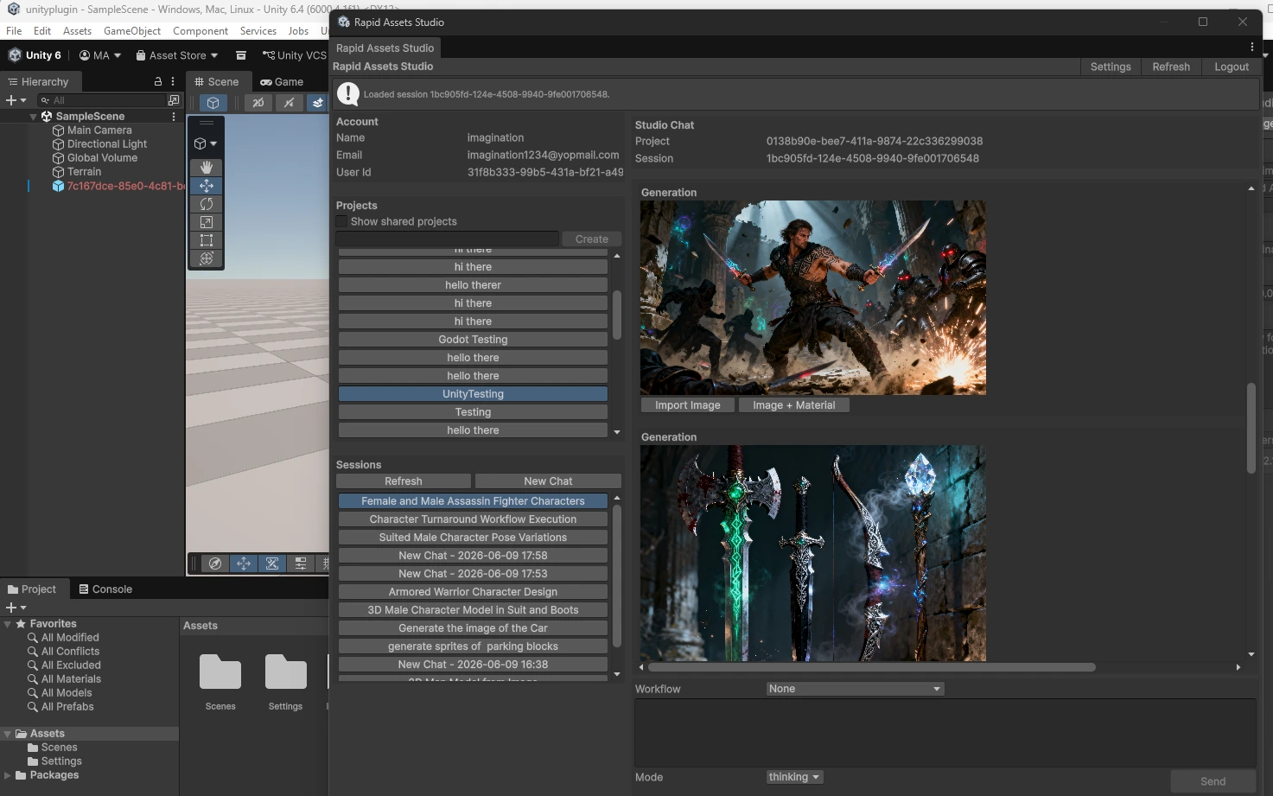Viewport: 1273px width, 796px height.
Task: Open Unity VCS from the toolbar
Action: click(295, 55)
